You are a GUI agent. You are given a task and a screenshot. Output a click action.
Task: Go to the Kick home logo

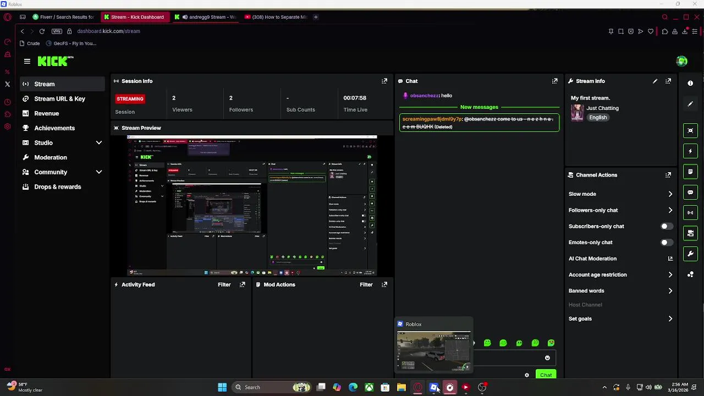55,61
